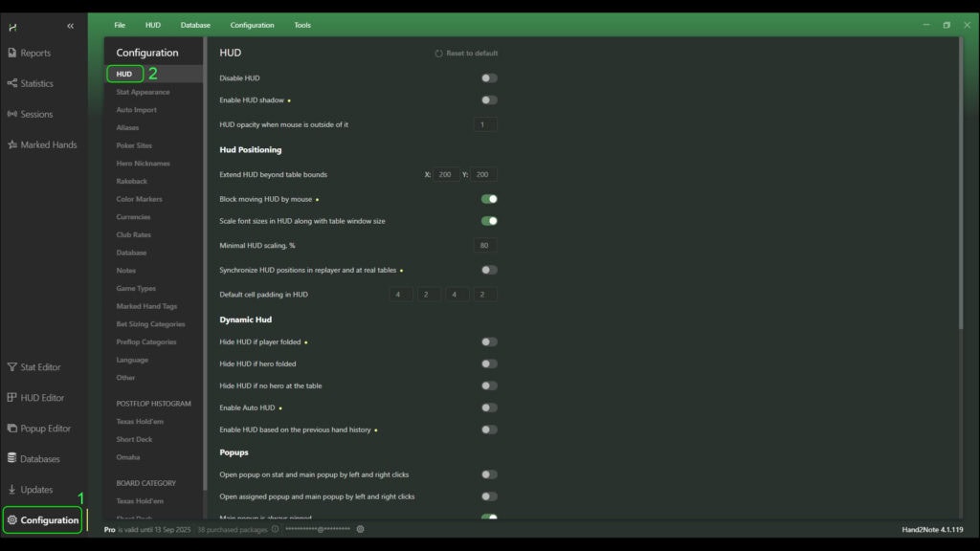
Task: Open Databases from the sidebar
Action: point(12,459)
